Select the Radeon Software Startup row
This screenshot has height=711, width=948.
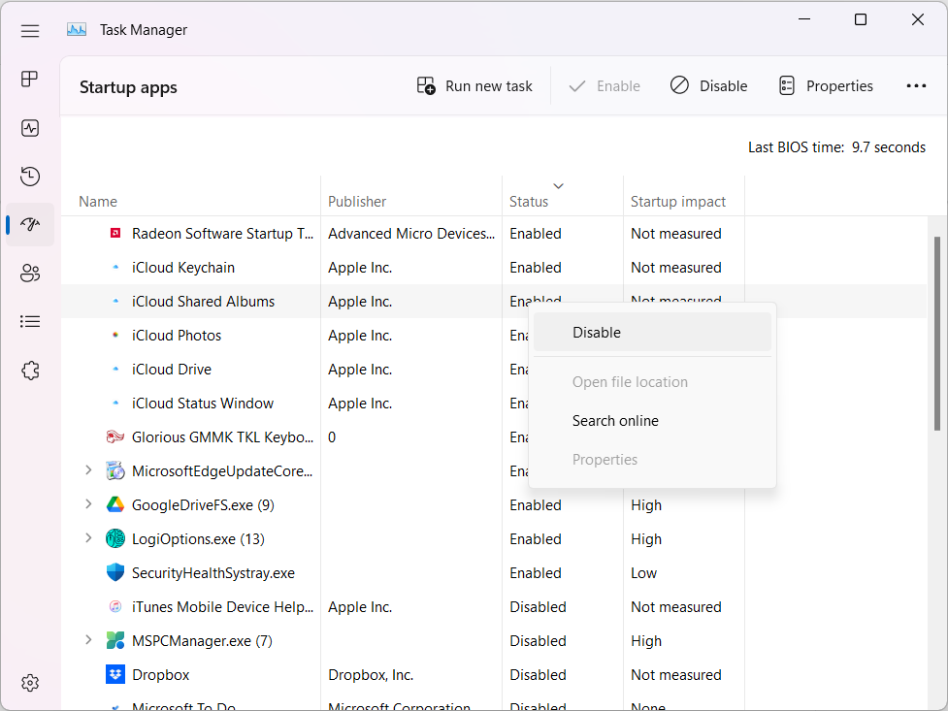[493, 234]
